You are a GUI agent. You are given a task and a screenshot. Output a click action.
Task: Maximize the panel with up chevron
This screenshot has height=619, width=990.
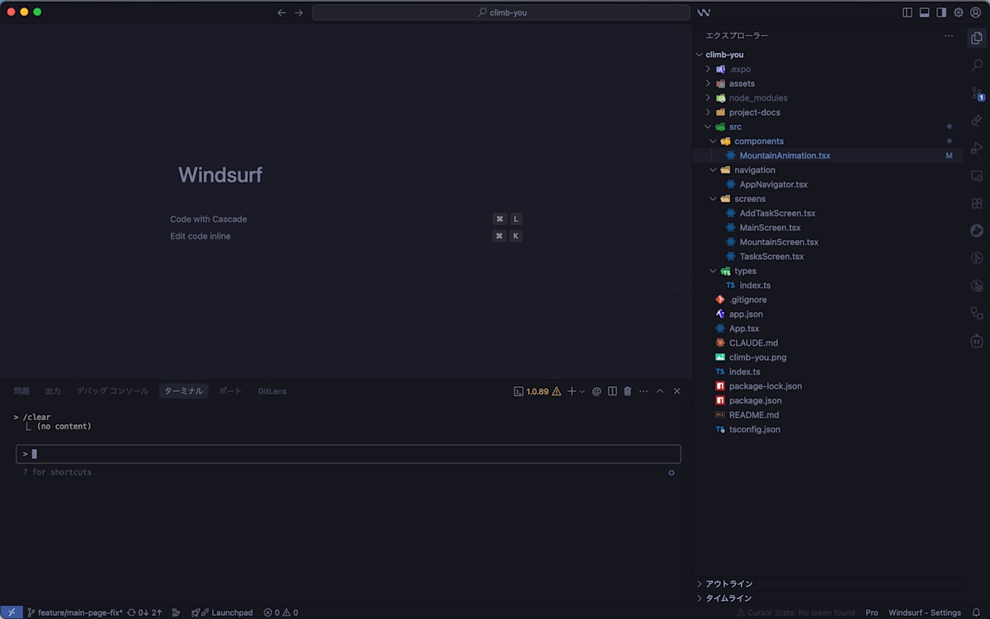click(x=660, y=391)
